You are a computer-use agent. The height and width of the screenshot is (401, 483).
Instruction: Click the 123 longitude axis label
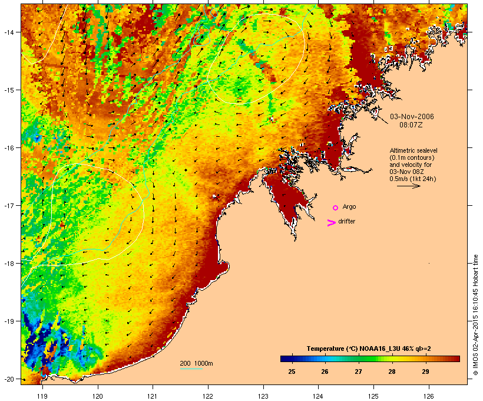[263, 396]
